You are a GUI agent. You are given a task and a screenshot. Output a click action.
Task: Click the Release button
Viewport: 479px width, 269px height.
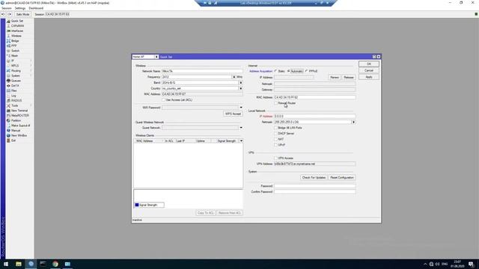[x=349, y=78]
